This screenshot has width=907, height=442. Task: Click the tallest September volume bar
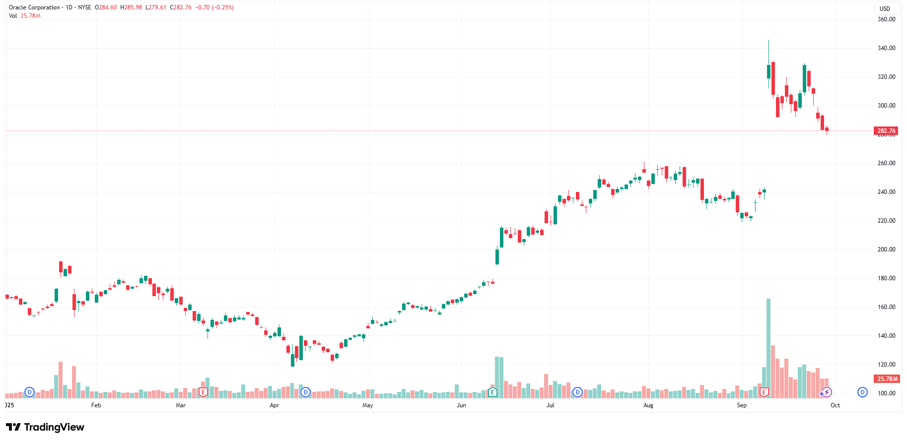[x=768, y=347]
